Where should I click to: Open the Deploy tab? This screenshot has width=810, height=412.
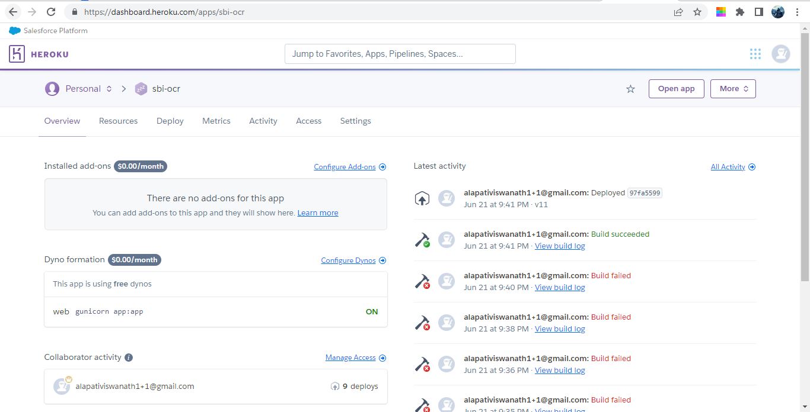(170, 121)
